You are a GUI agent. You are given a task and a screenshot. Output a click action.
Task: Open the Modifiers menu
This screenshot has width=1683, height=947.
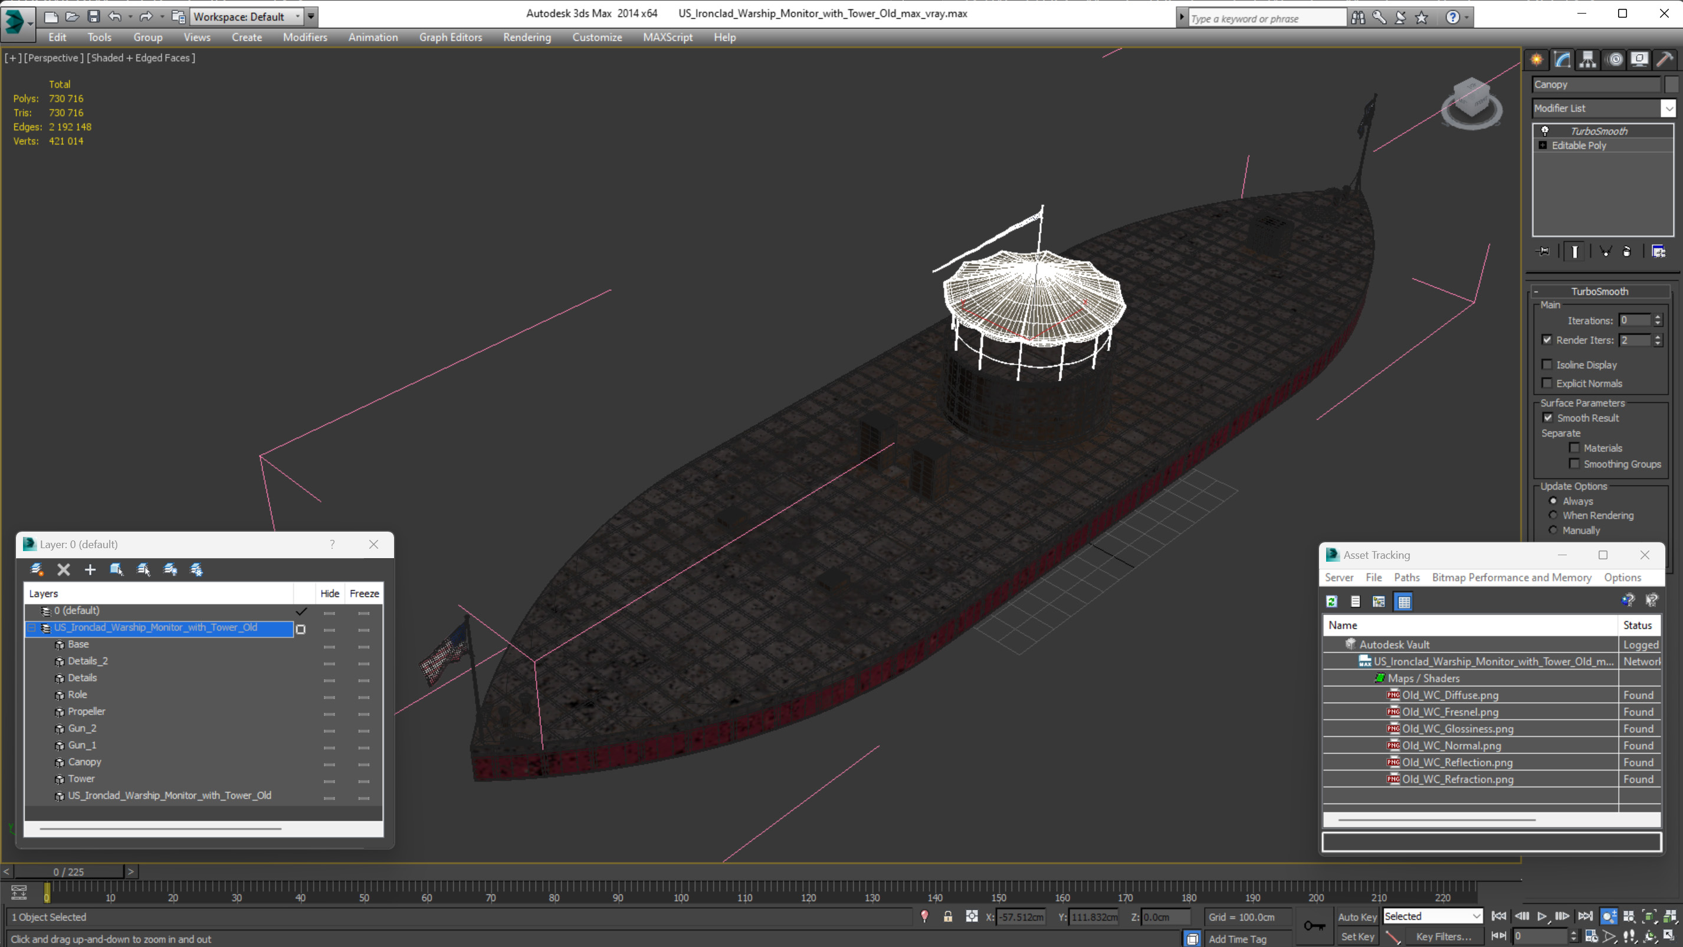(x=304, y=37)
